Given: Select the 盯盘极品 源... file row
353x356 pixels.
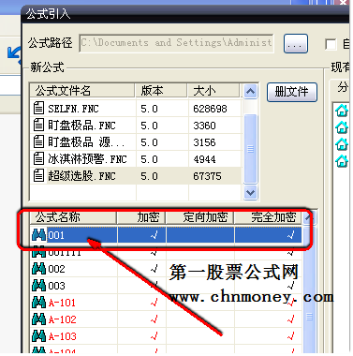Looking at the screenshot, I should click(x=136, y=142).
